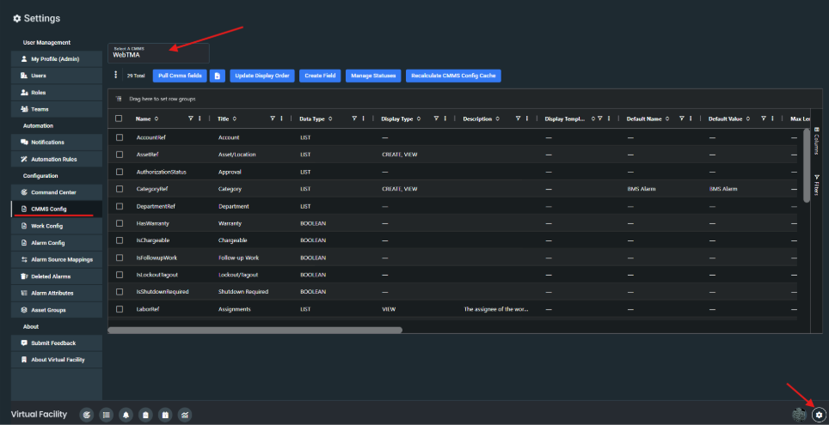The image size is (829, 425).
Task: Check the CategoryRef row checkbox
Action: pyautogui.click(x=120, y=189)
